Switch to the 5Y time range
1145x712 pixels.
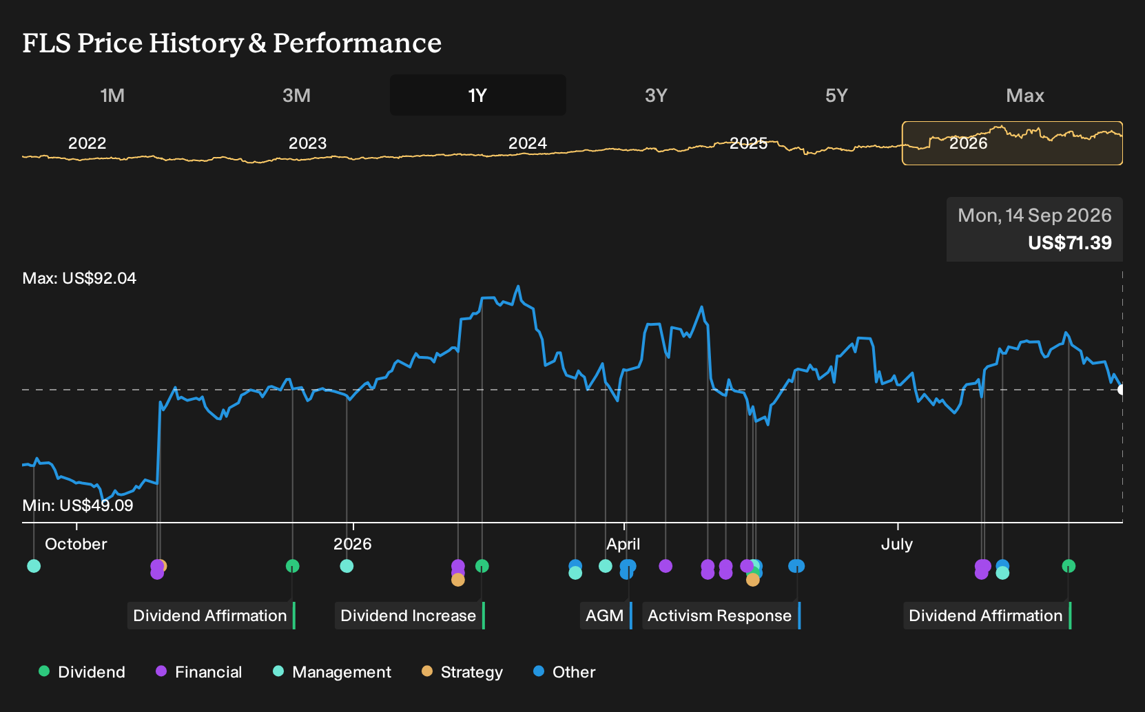point(836,96)
